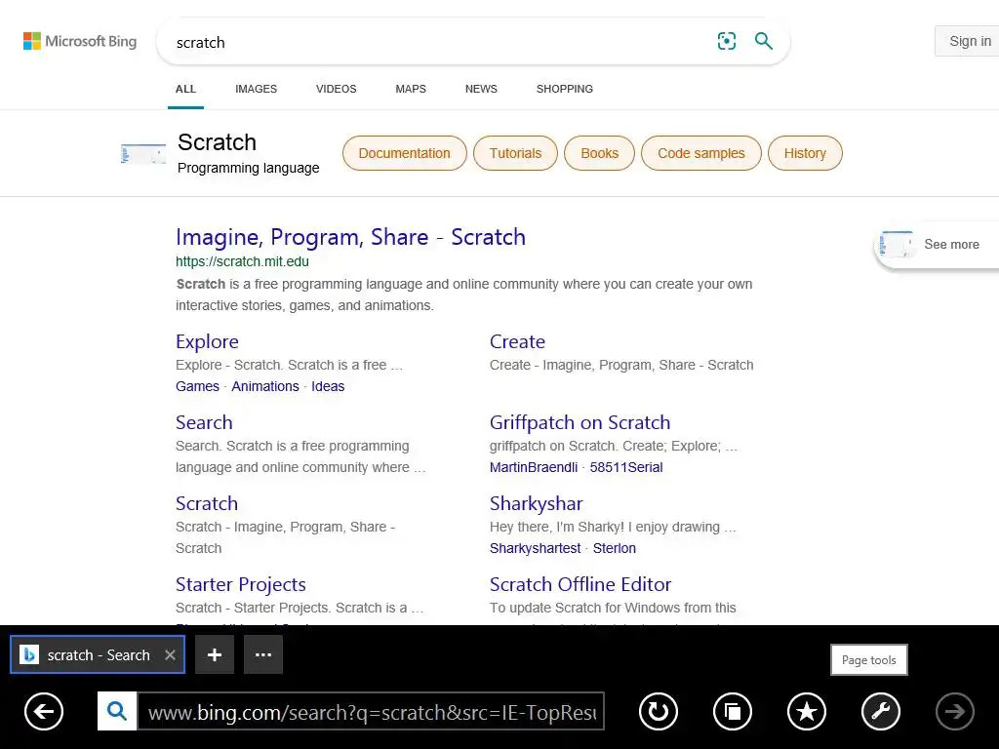999x749 pixels.
Task: Open Page tools wrench button
Action: pyautogui.click(x=881, y=711)
